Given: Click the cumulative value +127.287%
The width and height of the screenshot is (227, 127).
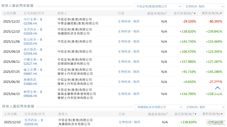Looking at the screenshot, I should pos(214,62).
